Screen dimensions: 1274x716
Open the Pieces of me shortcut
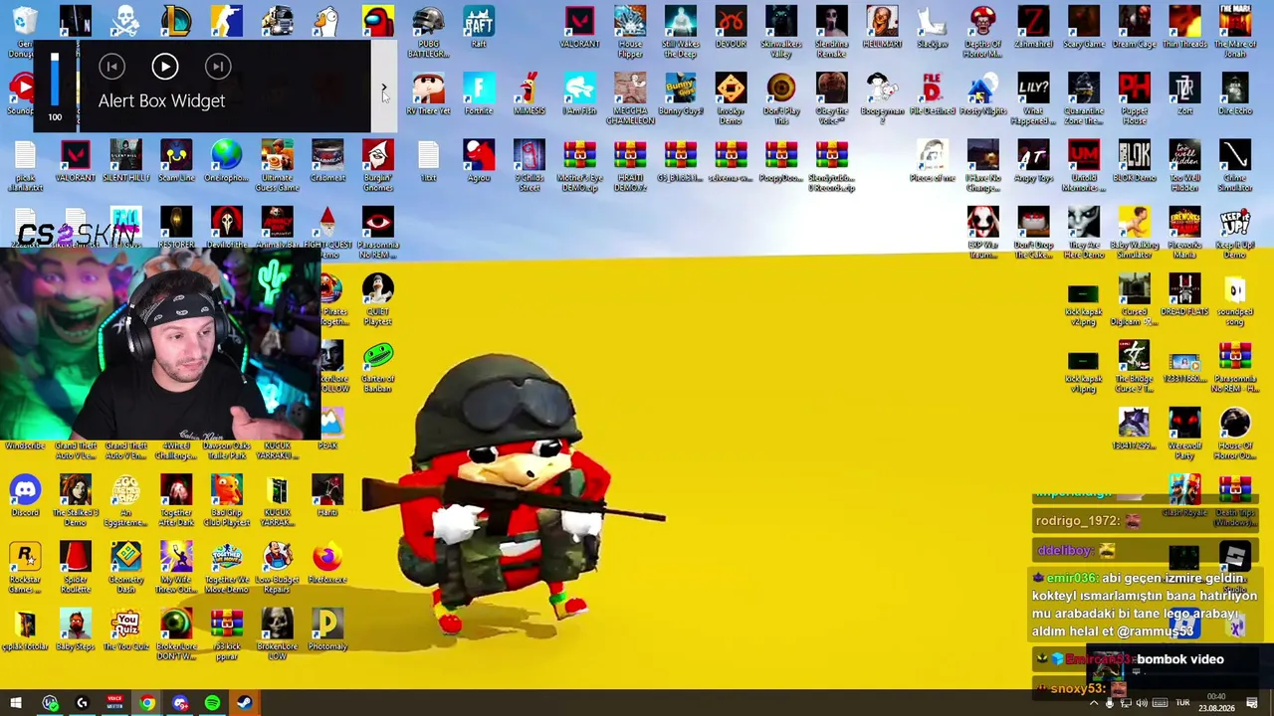pyautogui.click(x=933, y=161)
